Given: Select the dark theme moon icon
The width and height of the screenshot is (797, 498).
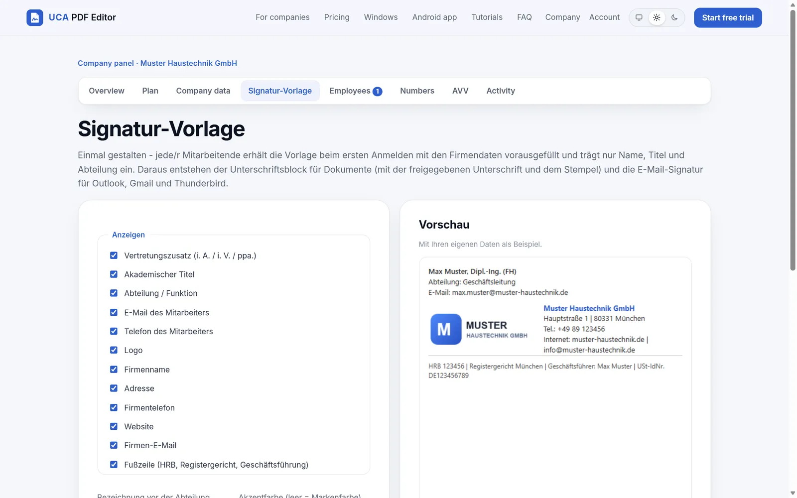Looking at the screenshot, I should [x=674, y=17].
